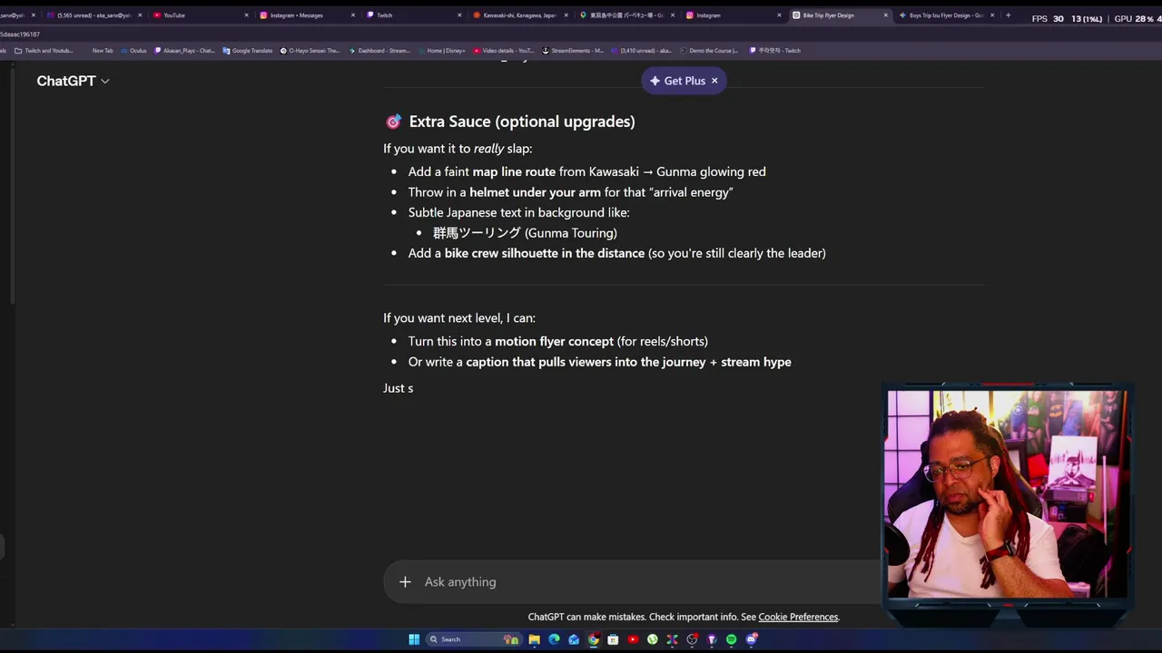Click the sparkle icon on Get Plus
This screenshot has height=653, width=1162.
coord(655,81)
